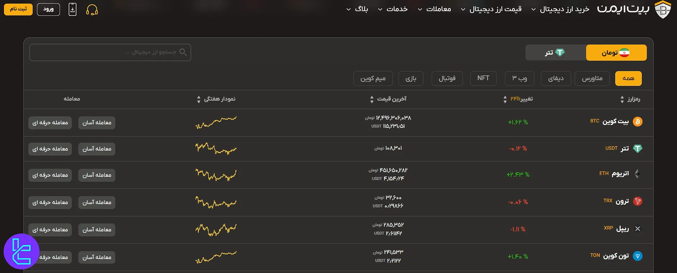
Task: Click the Toncoin TON coin icon
Action: point(637,256)
